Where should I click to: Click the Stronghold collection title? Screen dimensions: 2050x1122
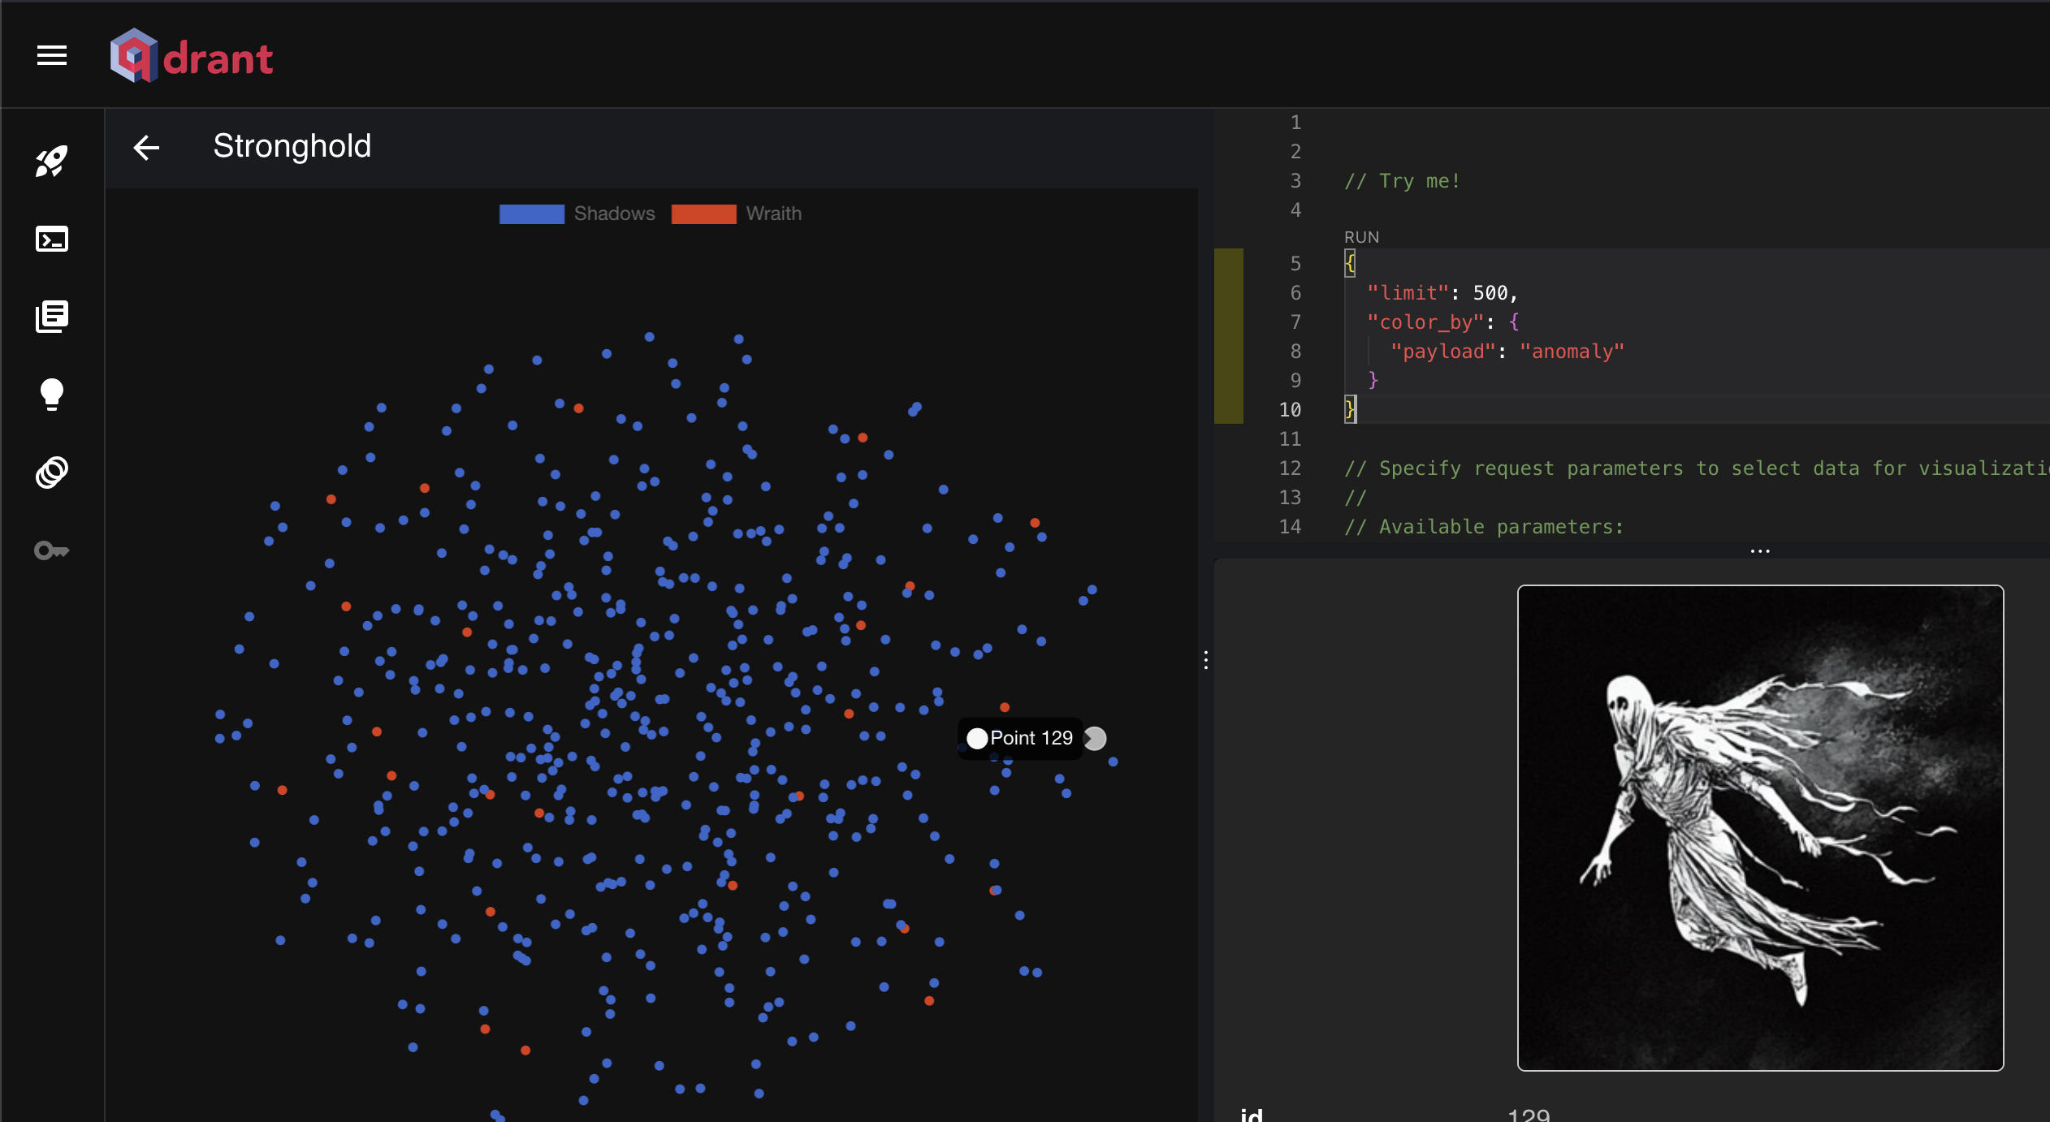pyautogui.click(x=292, y=147)
